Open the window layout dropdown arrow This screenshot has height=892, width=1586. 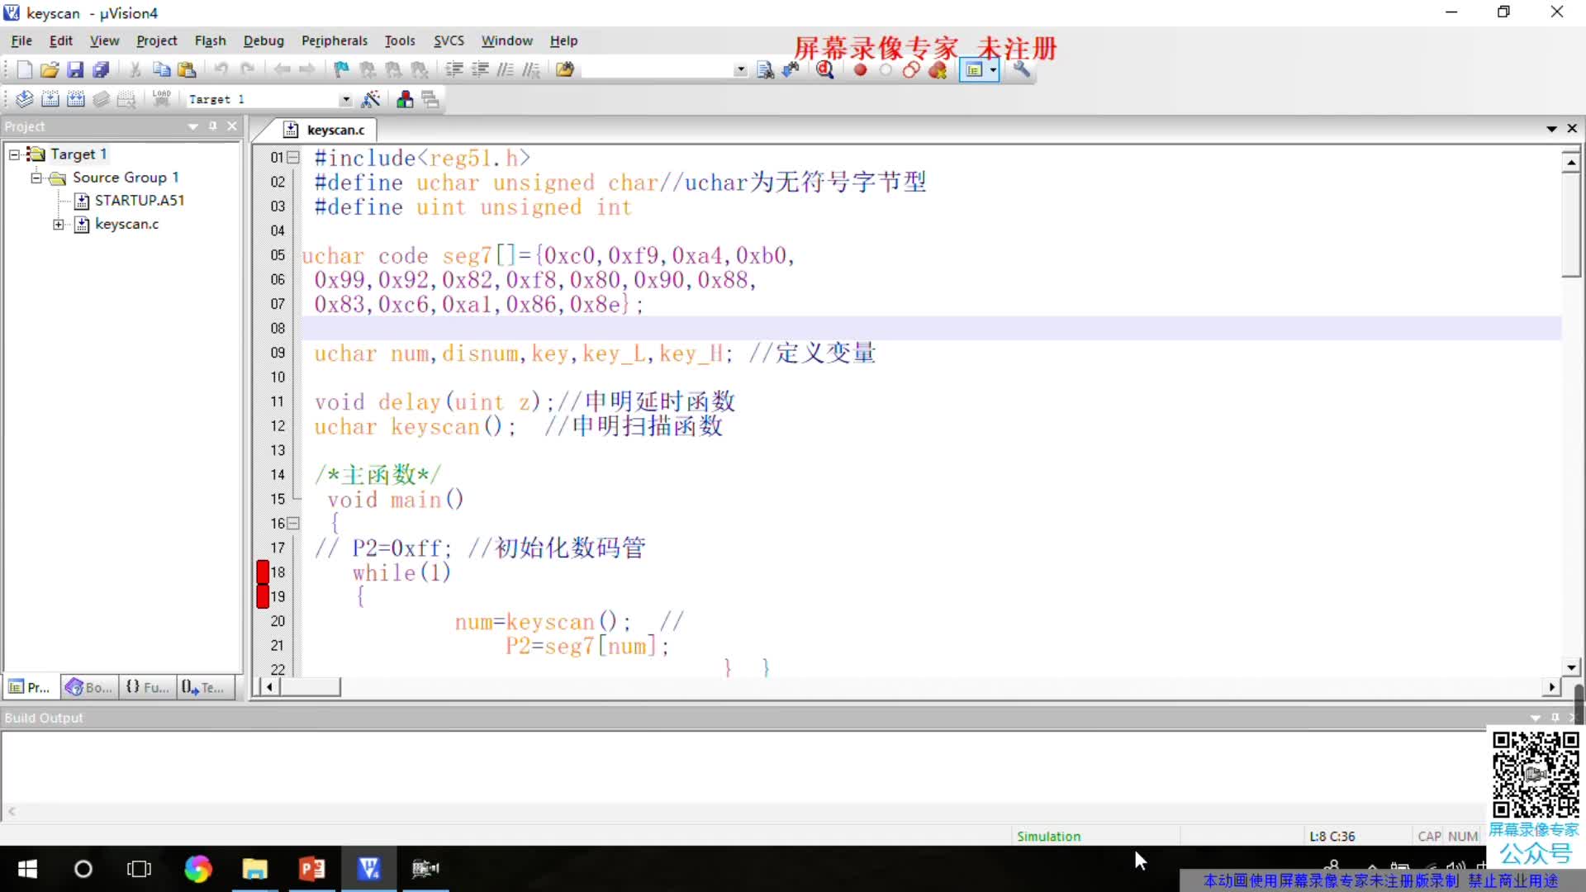993,70
